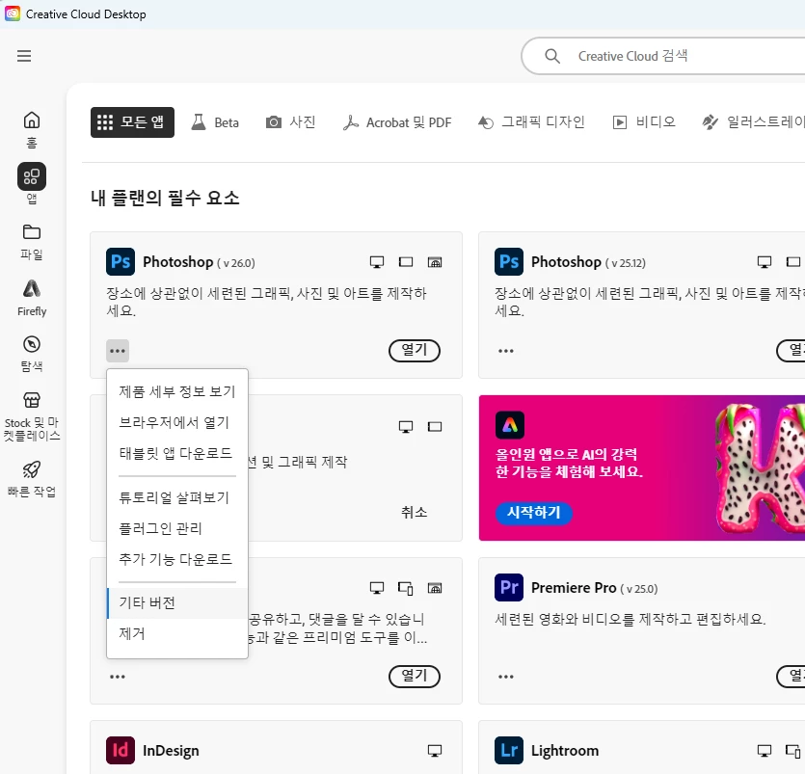Choose 태블릿 앱 다운로드 menu item
Image resolution: width=805 pixels, height=774 pixels.
tap(177, 453)
